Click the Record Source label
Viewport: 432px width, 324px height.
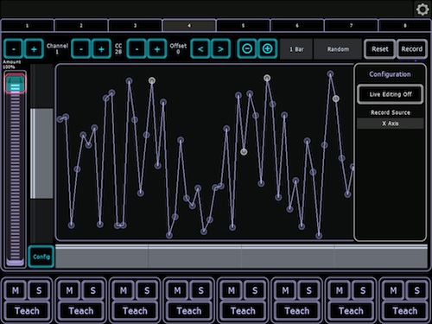tap(391, 112)
